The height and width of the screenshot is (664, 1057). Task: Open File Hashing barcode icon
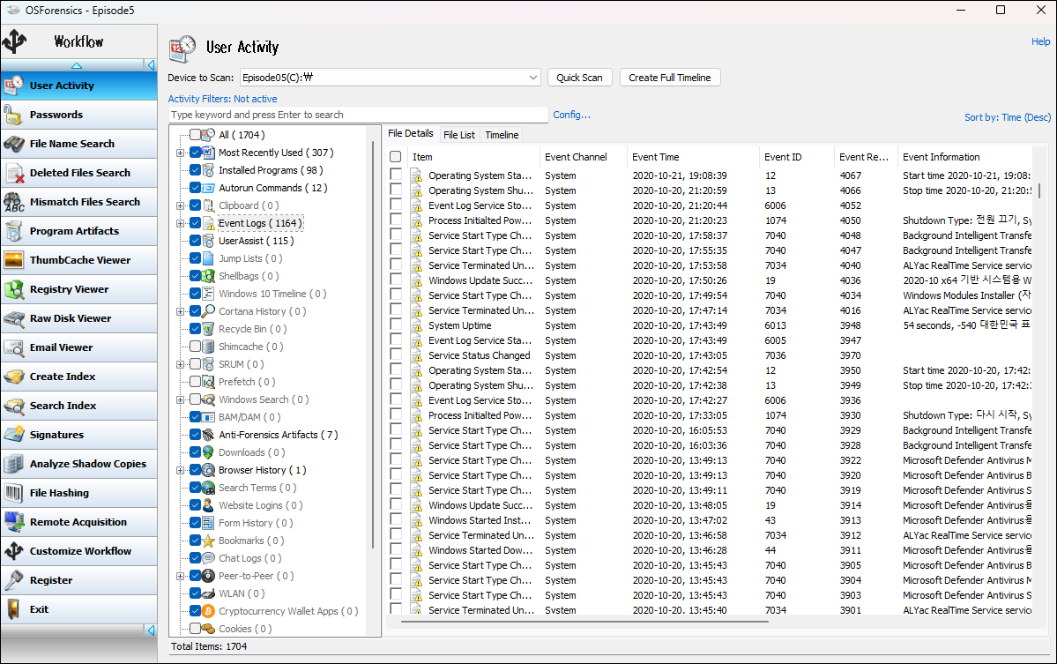pos(13,493)
